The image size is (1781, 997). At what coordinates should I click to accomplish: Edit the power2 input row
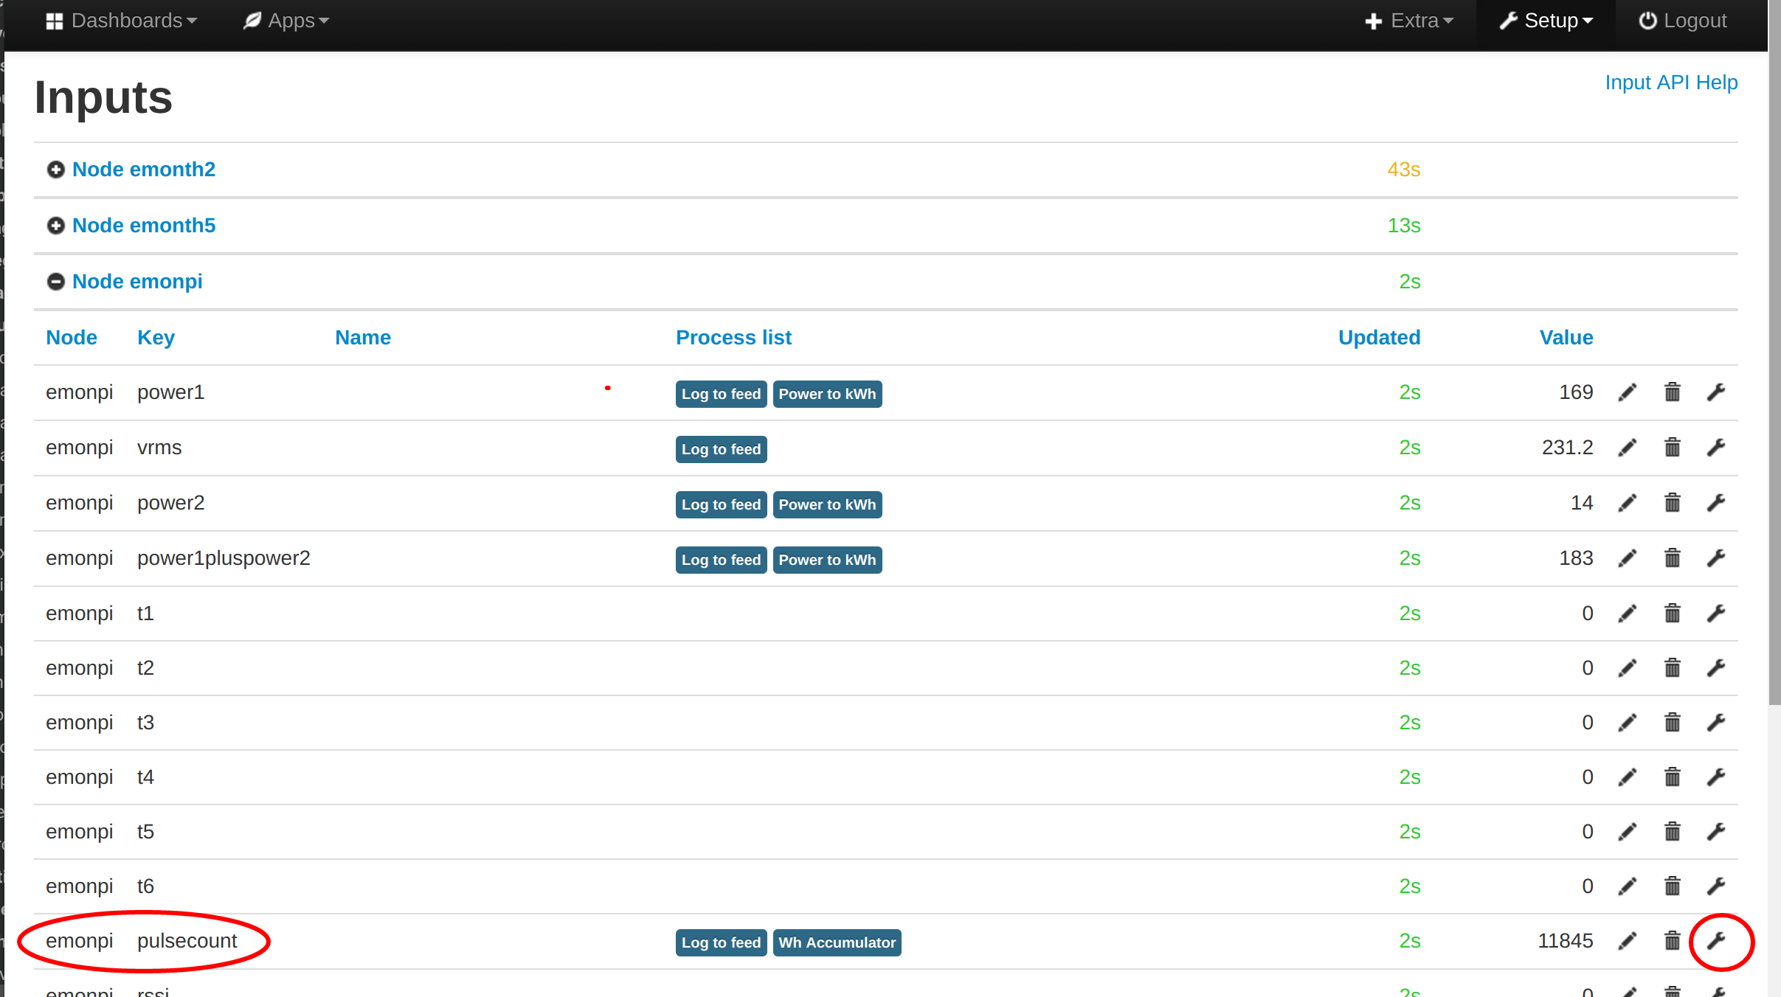[1628, 503]
